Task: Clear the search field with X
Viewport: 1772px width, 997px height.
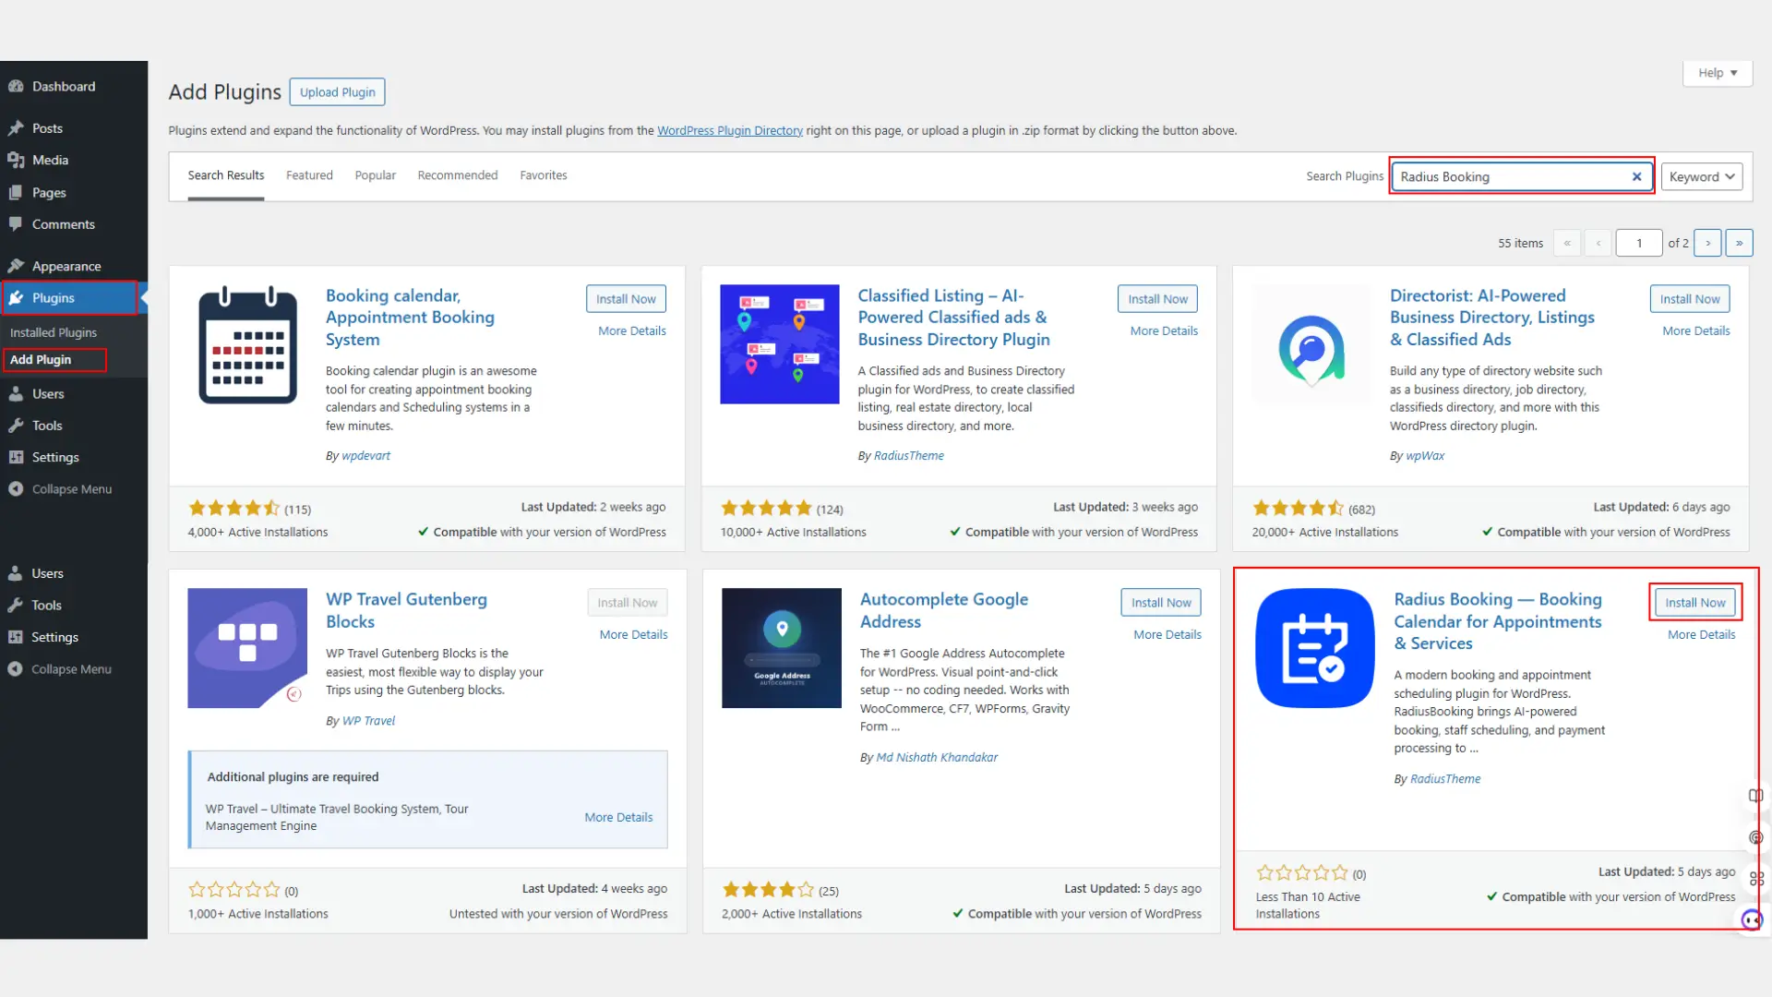Action: 1637,176
